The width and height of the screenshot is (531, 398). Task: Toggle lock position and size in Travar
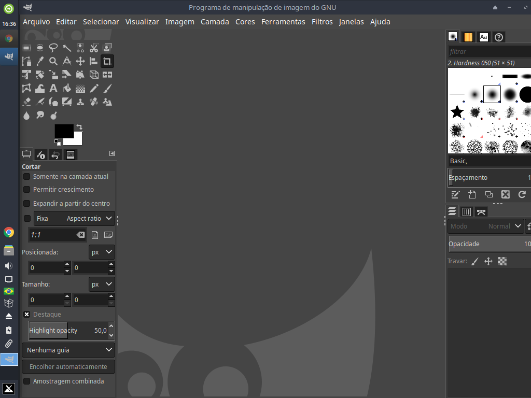488,261
